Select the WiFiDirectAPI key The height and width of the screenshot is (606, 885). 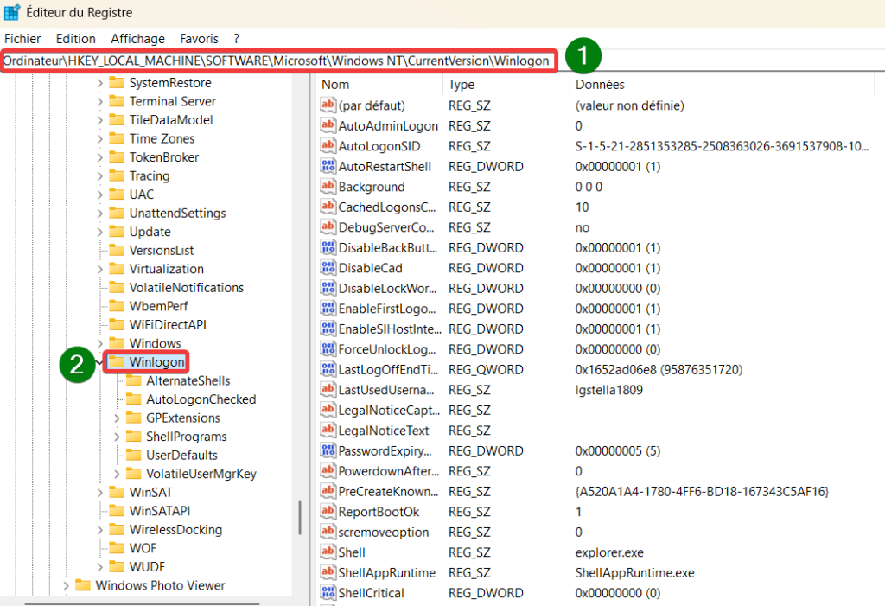tap(168, 325)
